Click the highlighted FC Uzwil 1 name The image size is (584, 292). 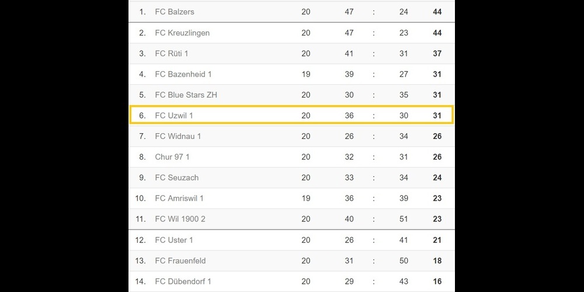(x=174, y=116)
